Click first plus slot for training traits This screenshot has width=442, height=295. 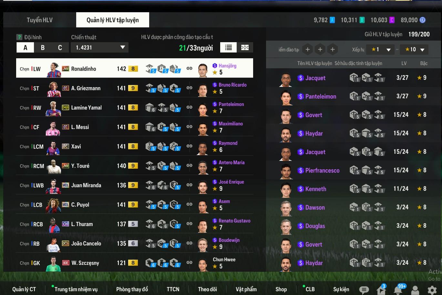(x=308, y=49)
